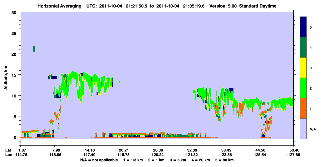Click the bright green color bar segment 2
Viewport: 326px width, 167px height.
click(x=303, y=88)
